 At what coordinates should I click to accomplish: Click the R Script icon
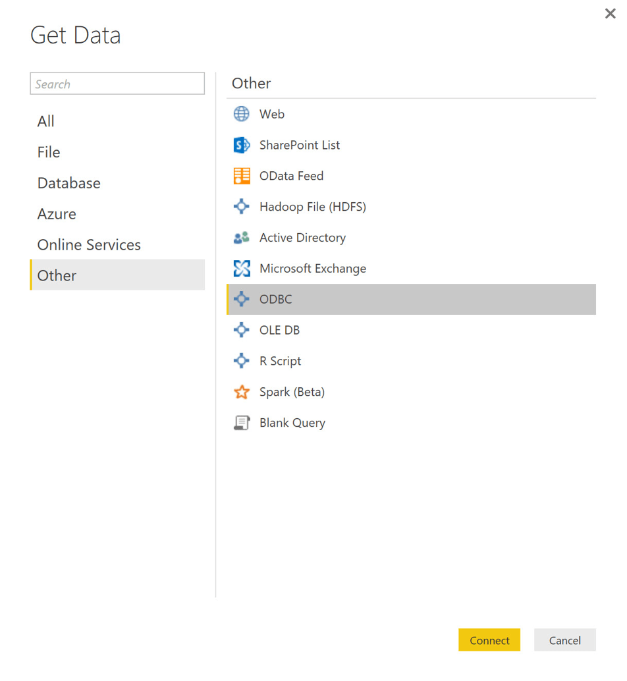[x=241, y=361]
